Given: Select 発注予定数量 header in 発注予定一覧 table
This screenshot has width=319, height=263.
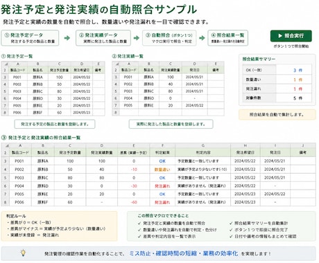Looking at the screenshot, I should click(60, 70).
